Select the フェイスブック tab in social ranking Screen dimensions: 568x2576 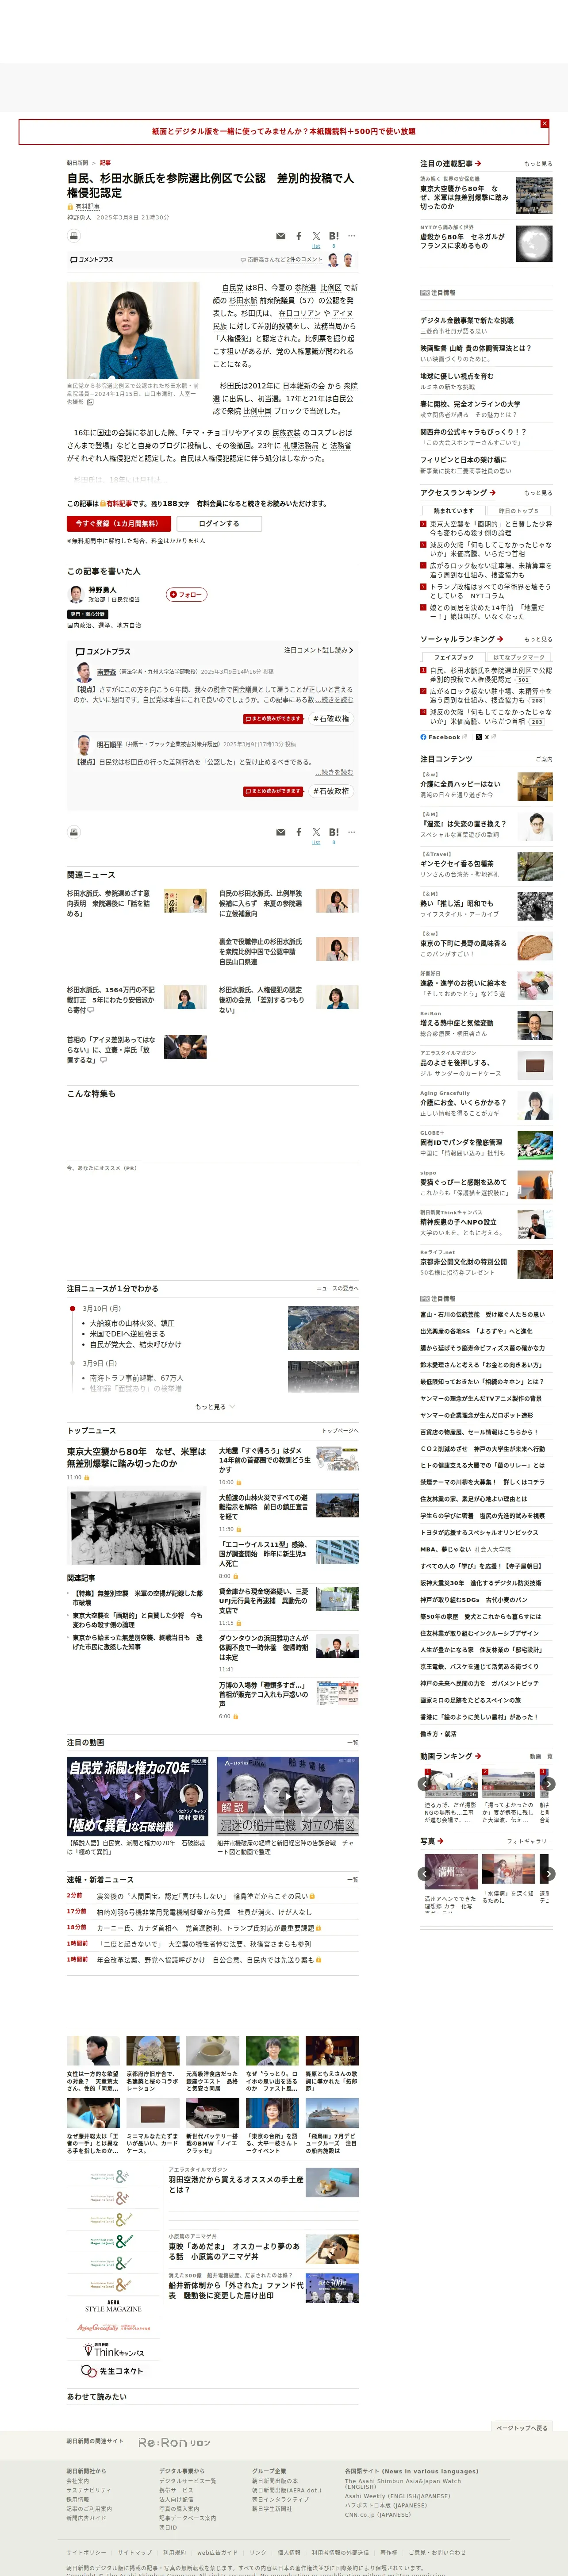click(x=453, y=657)
